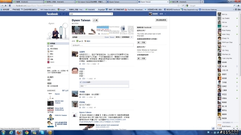241x135 pixels.
Task: Click the Heng Style logo thumbnail
Action: tap(50, 110)
